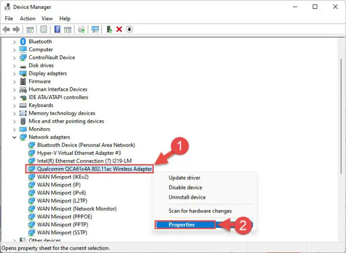Click the properties sheet toolbar icon
Viewport: 346px width, 253px height.
click(43, 30)
